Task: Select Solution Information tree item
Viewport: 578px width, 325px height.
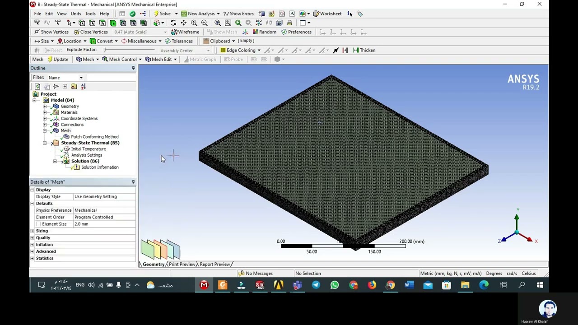Action: pos(99,167)
